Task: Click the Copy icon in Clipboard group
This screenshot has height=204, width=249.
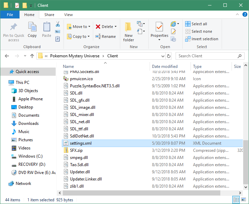Action: click(32, 27)
